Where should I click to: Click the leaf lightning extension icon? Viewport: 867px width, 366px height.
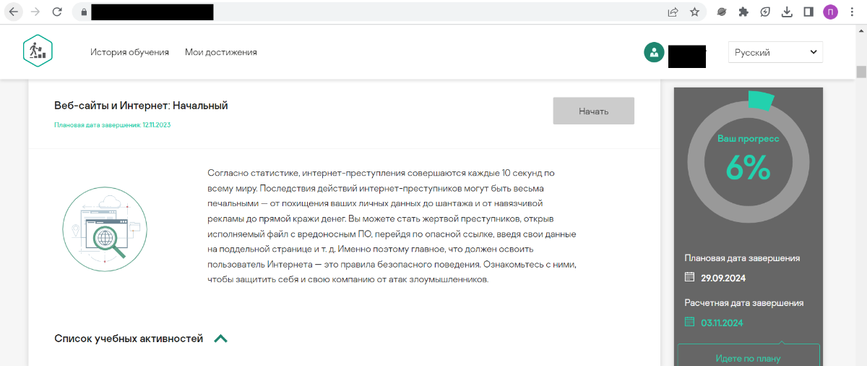click(765, 12)
